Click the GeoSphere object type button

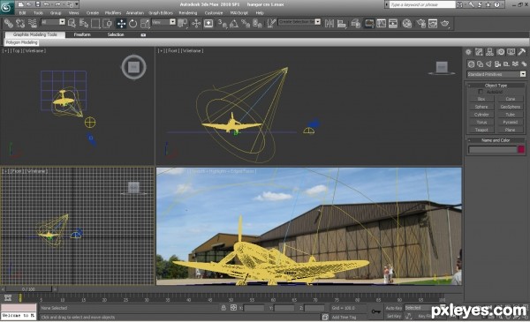click(510, 107)
